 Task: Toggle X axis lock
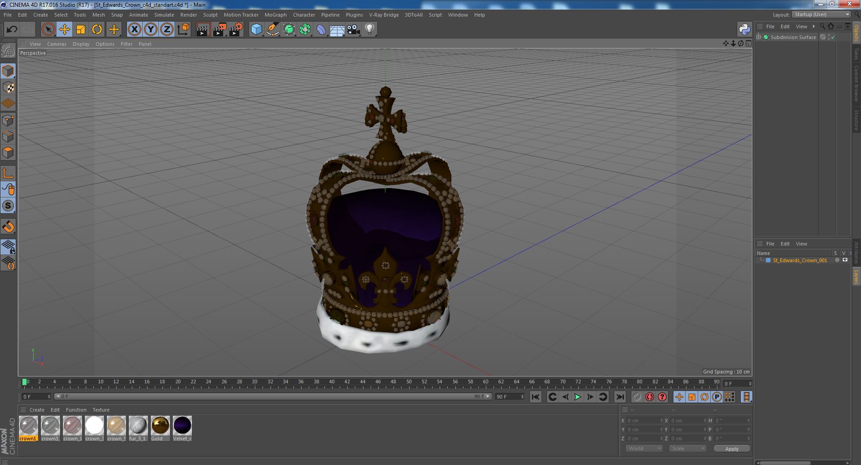pyautogui.click(x=134, y=30)
